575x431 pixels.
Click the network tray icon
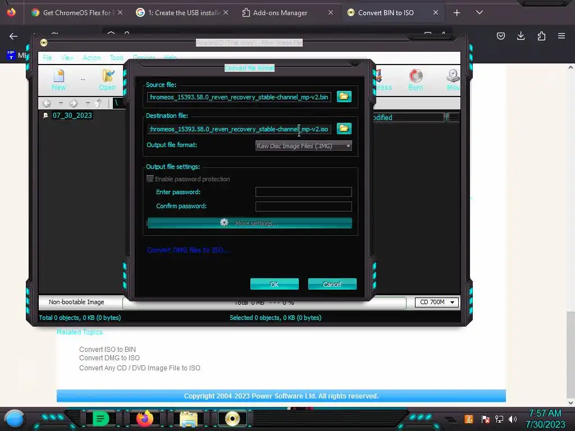(499, 419)
